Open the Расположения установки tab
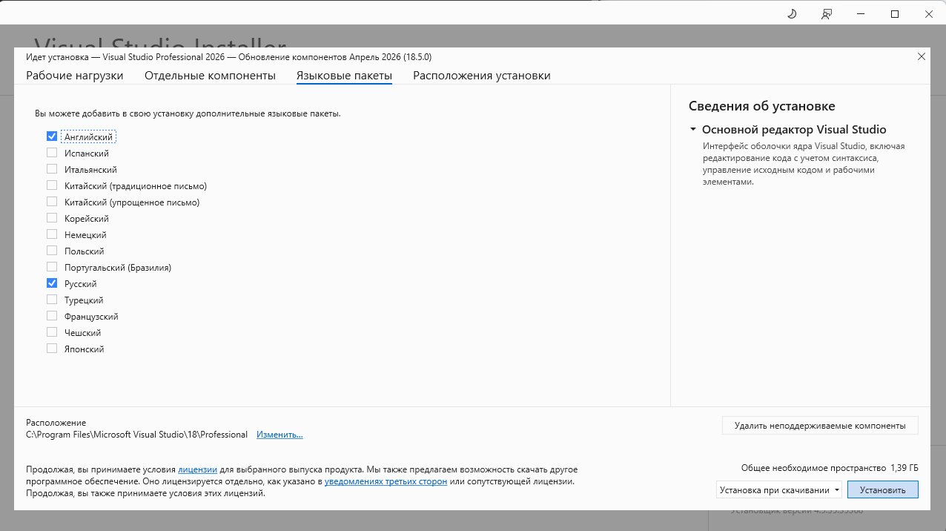This screenshot has height=531, width=946. coord(482,76)
